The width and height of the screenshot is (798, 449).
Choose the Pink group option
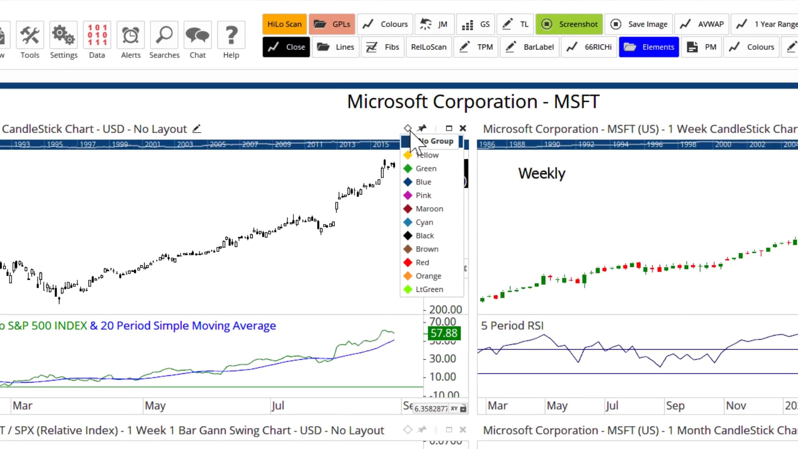pos(432,195)
